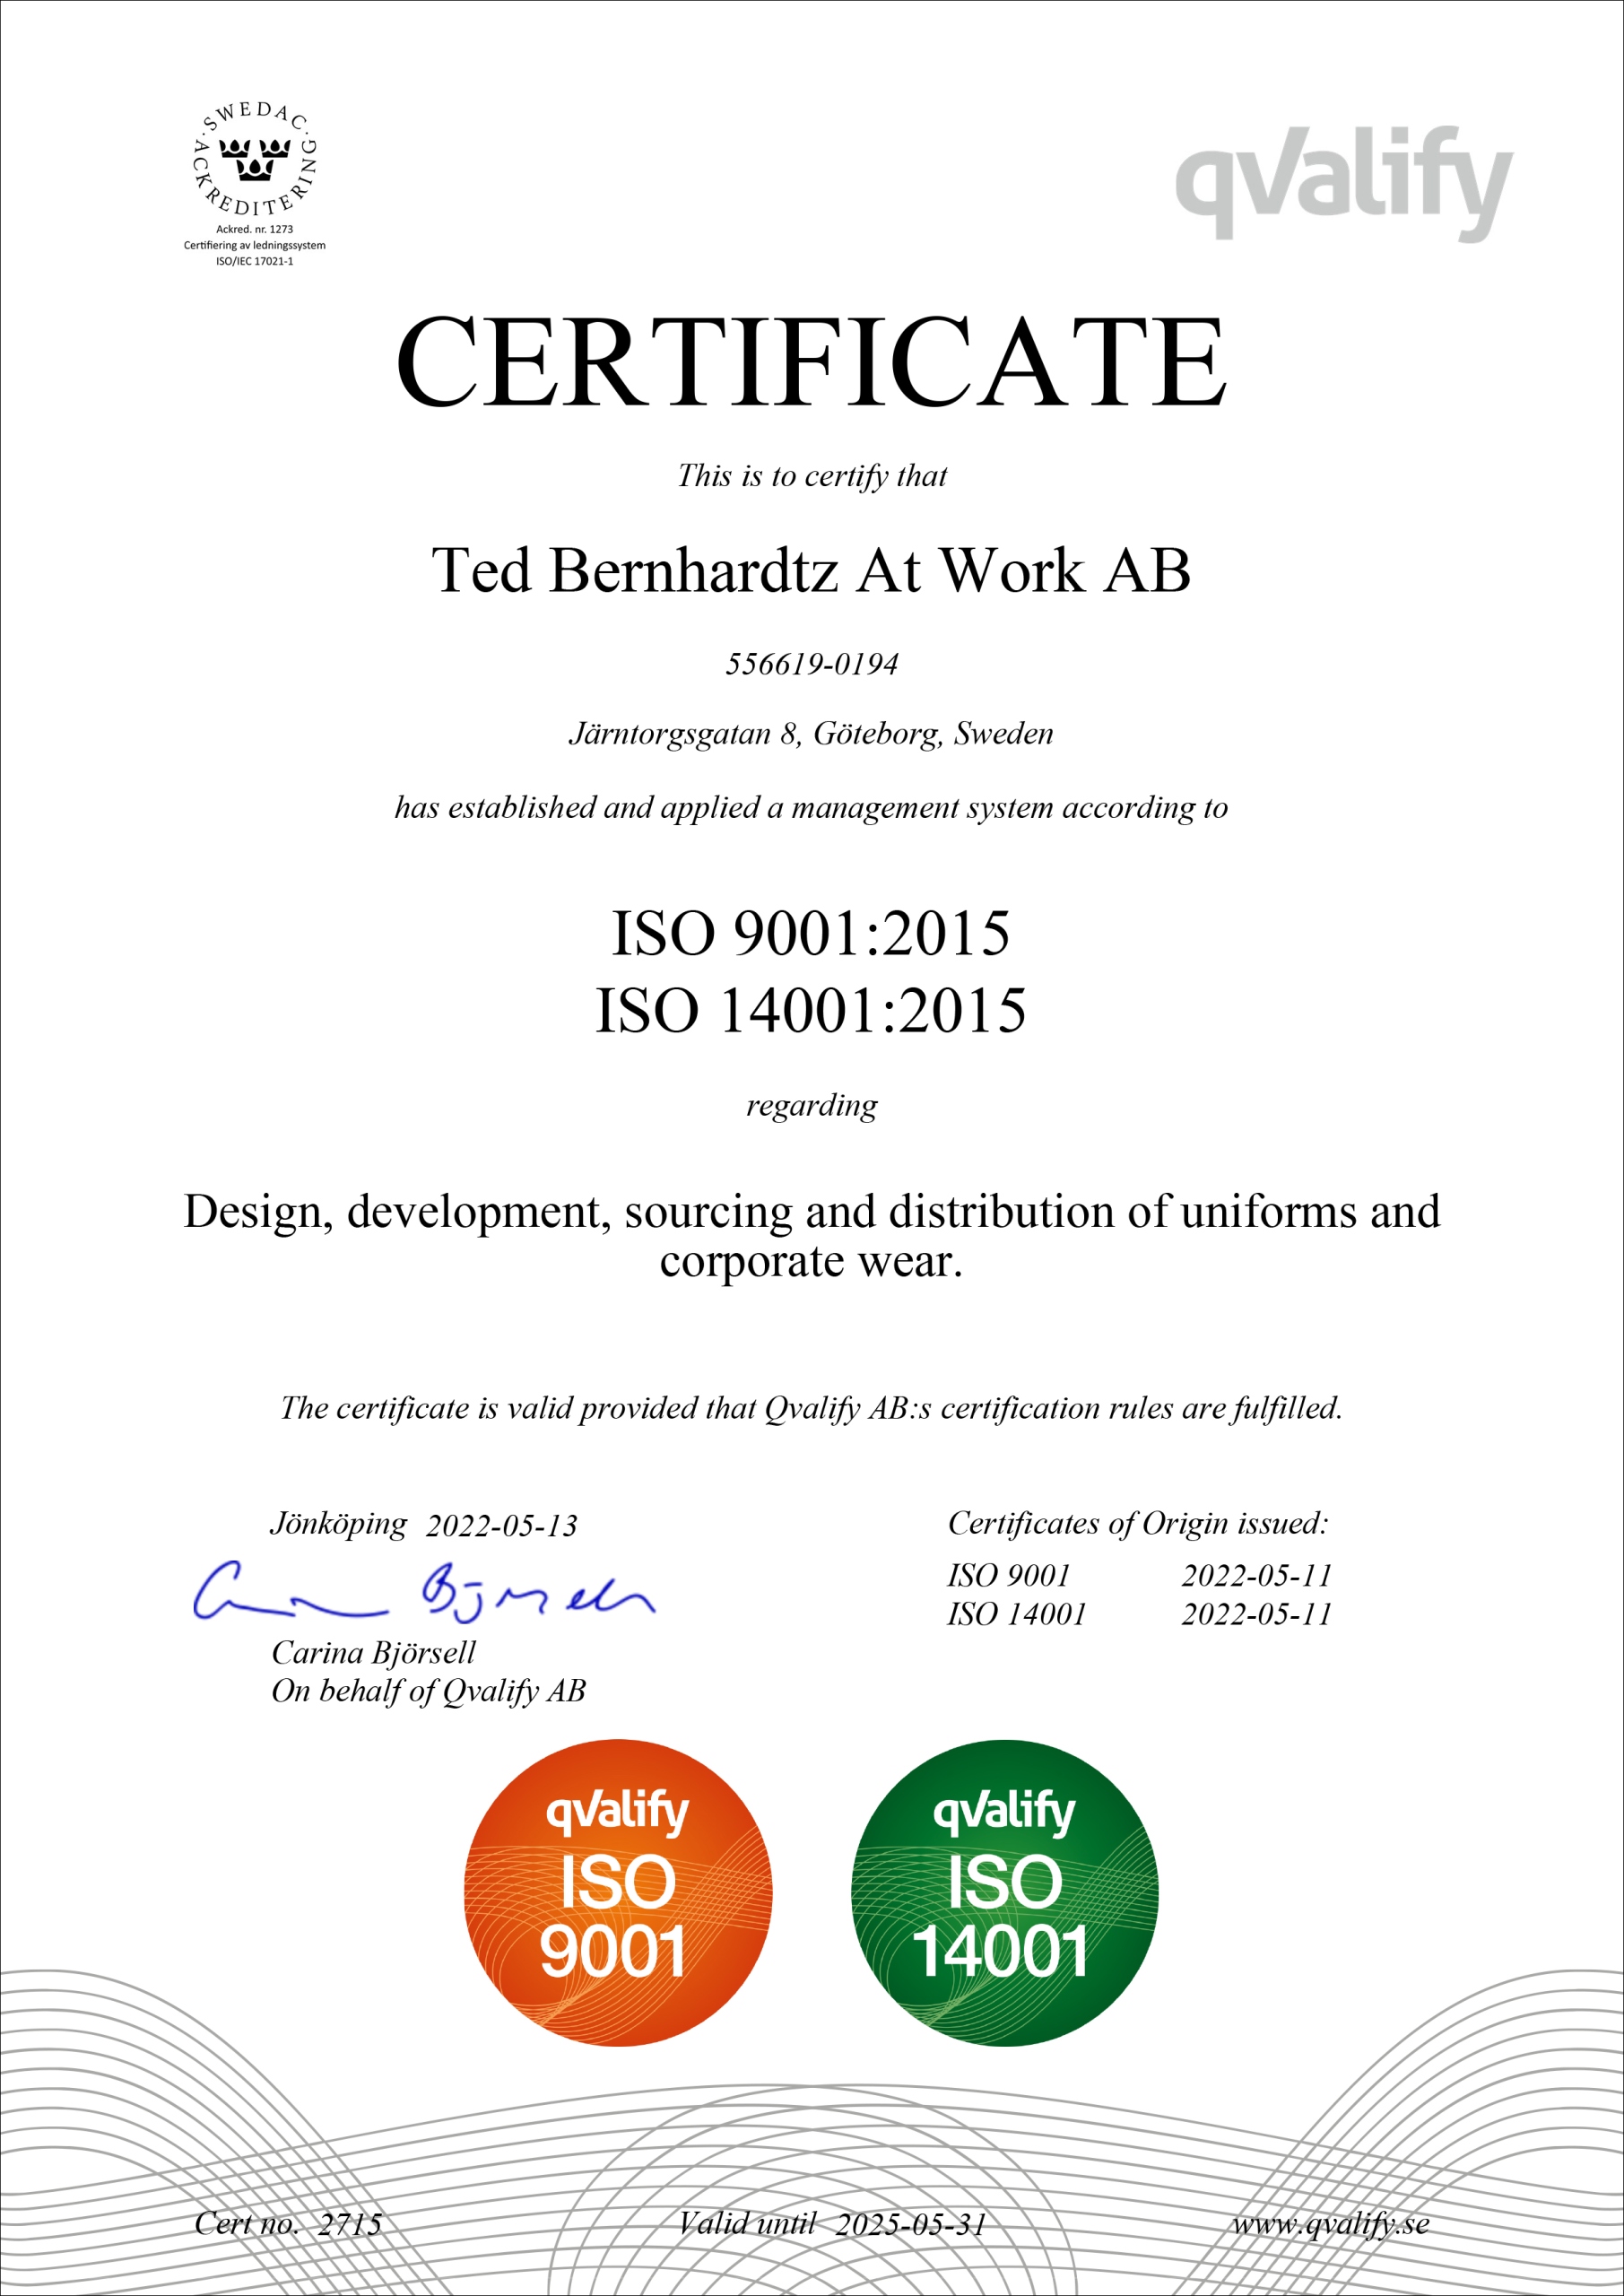This screenshot has width=1624, height=2296.
Task: Click the green qvalify ISO 14001 badge
Action: tap(1005, 1893)
